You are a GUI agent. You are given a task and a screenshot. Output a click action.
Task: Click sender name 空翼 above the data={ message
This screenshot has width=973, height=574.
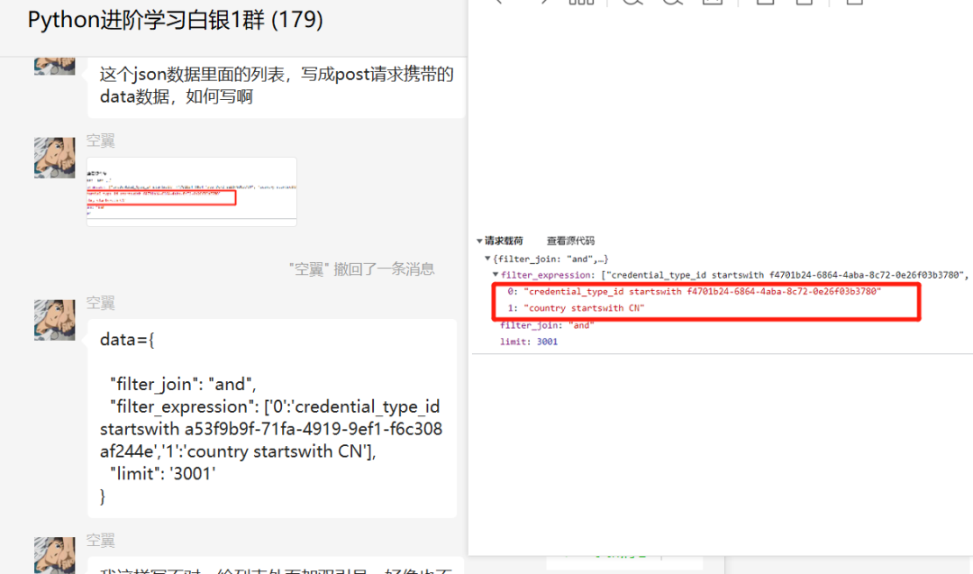pos(101,303)
